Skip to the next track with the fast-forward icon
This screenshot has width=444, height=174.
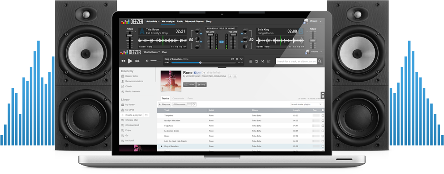[137, 61]
